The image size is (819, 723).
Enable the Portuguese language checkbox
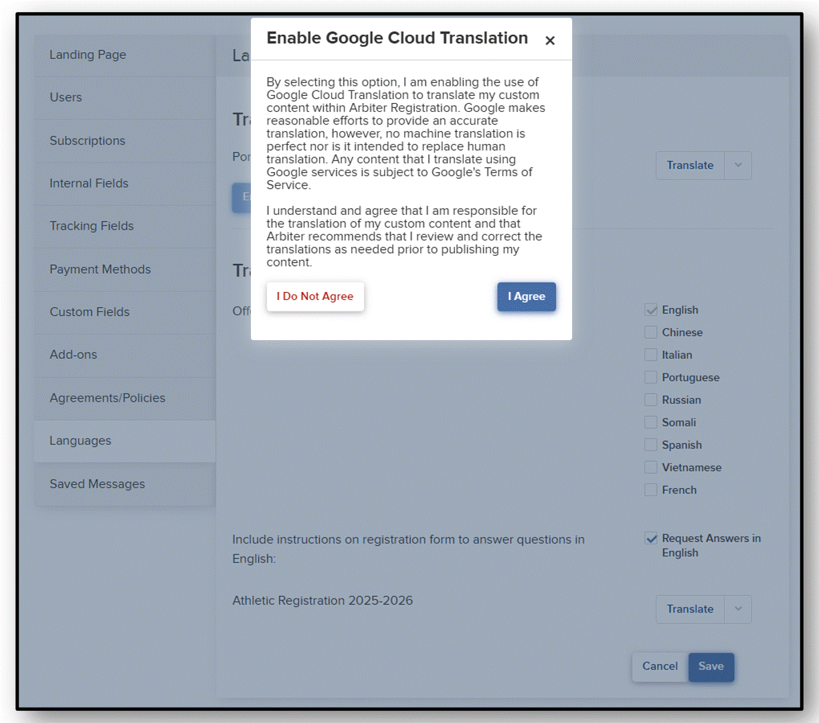tap(651, 378)
